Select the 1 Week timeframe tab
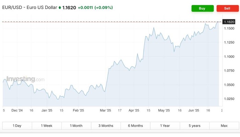This screenshot has width=240, height=137. click(47, 126)
